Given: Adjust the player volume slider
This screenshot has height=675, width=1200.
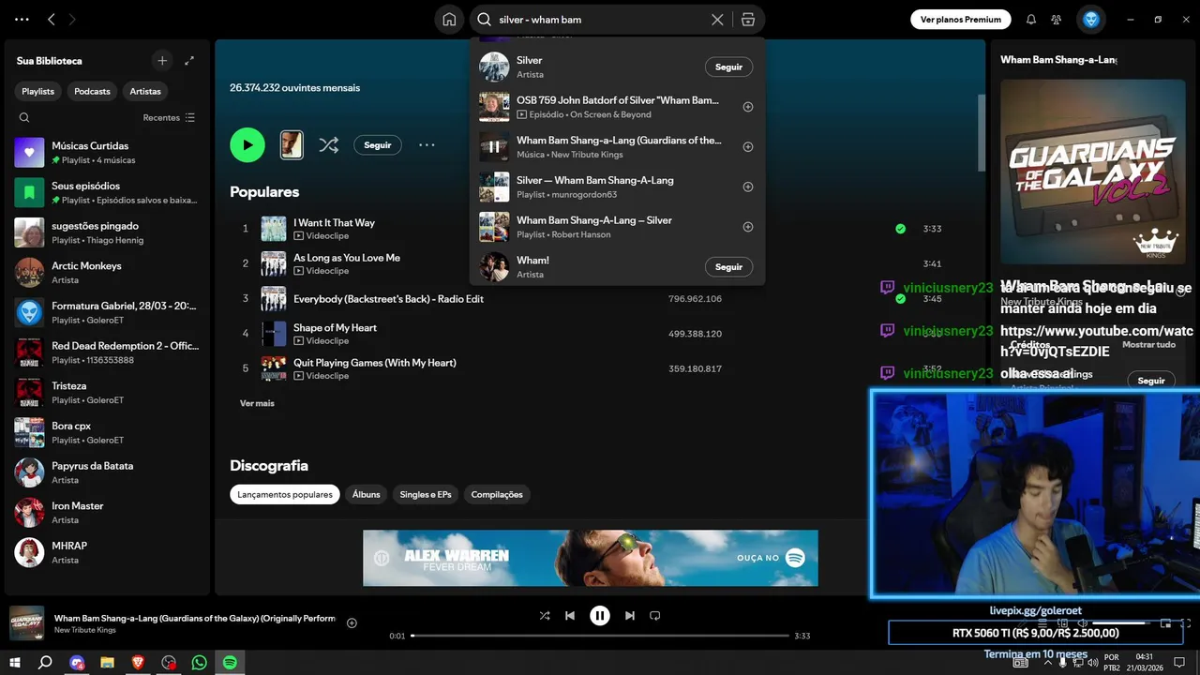Looking at the screenshot, I should pos(1121,623).
